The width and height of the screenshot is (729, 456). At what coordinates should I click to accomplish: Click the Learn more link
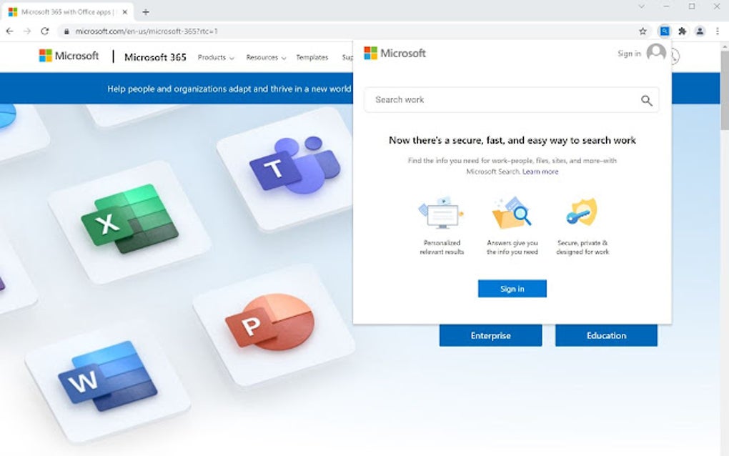click(540, 172)
